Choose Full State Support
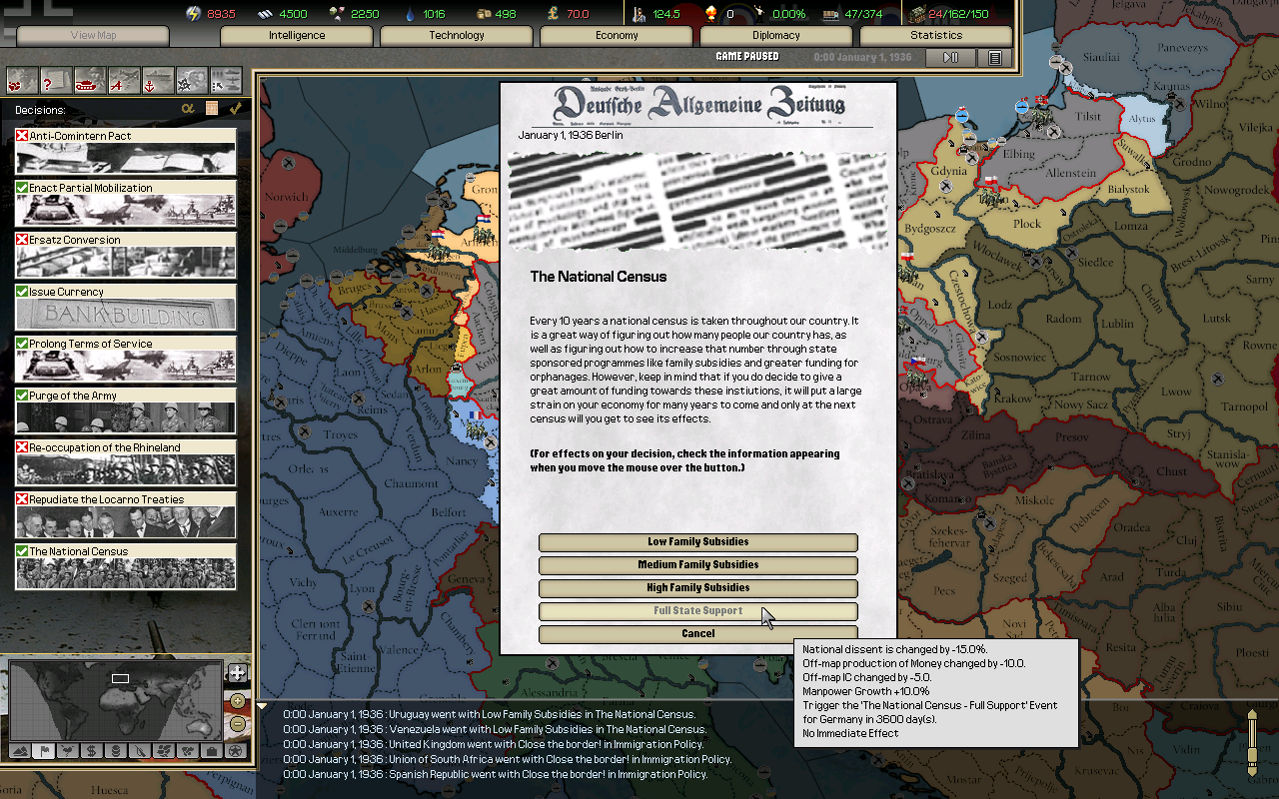 click(x=698, y=611)
